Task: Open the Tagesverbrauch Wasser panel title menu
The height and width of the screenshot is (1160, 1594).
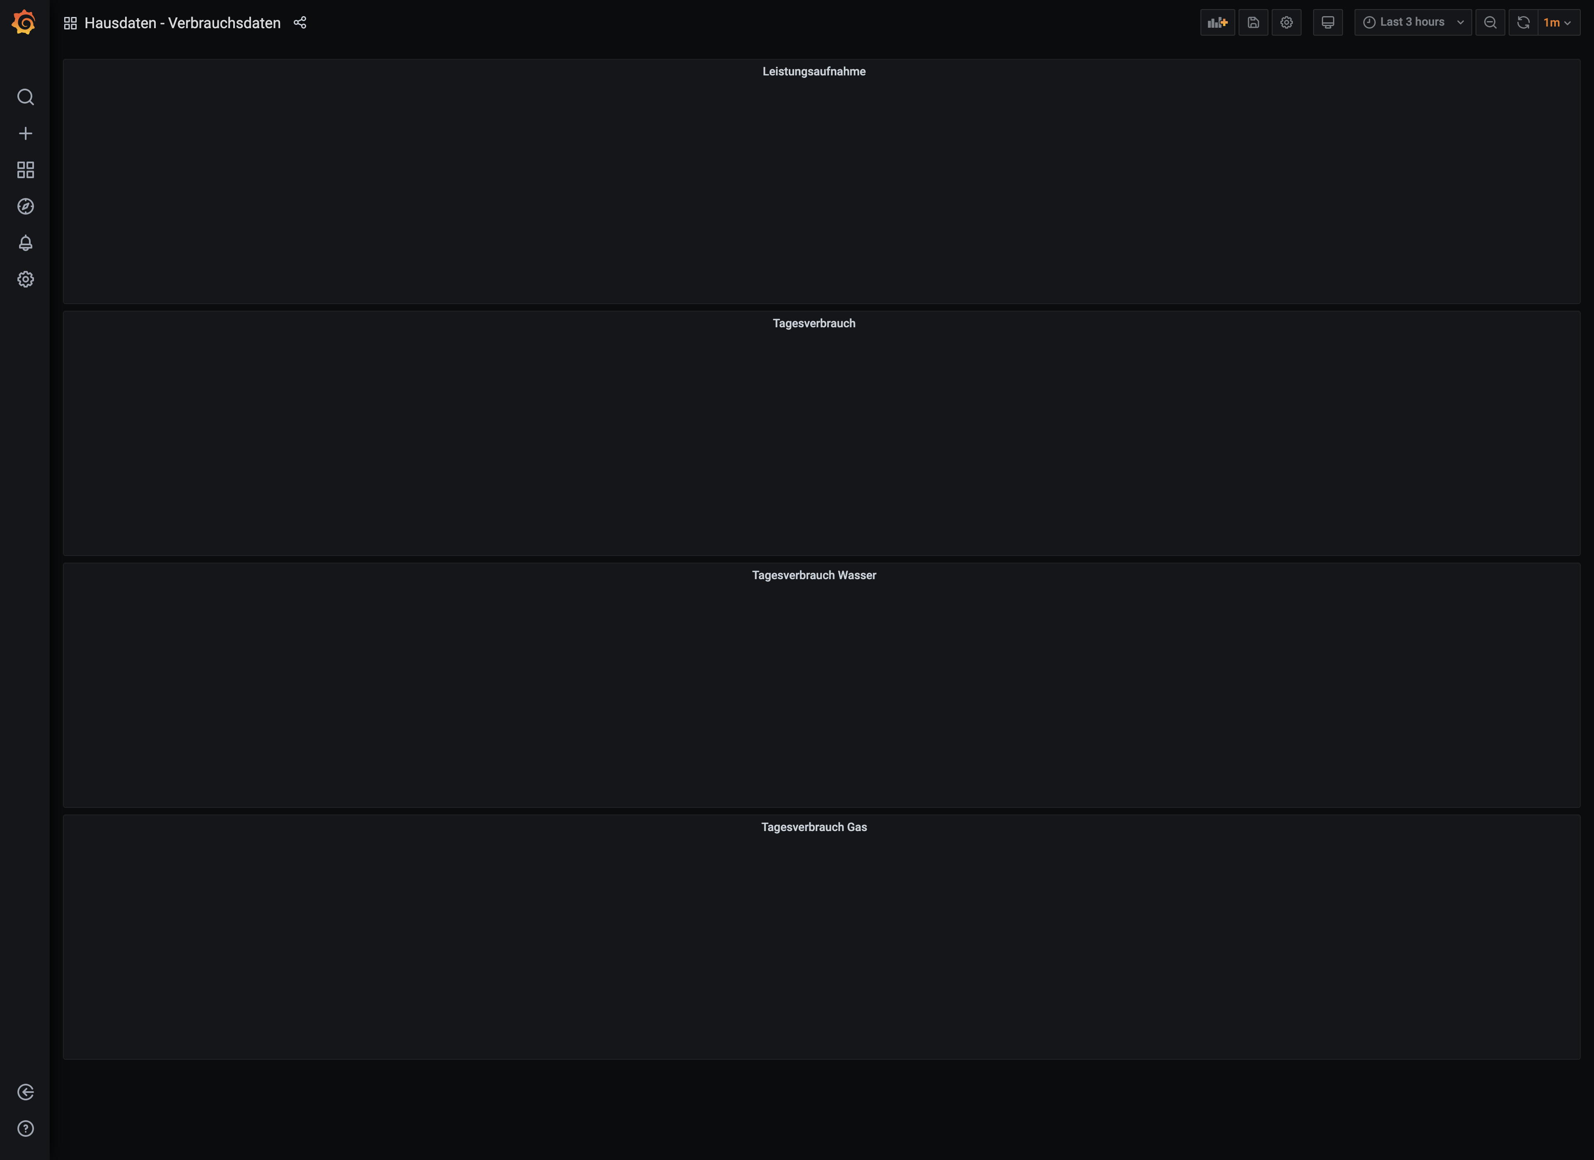Action: click(814, 575)
